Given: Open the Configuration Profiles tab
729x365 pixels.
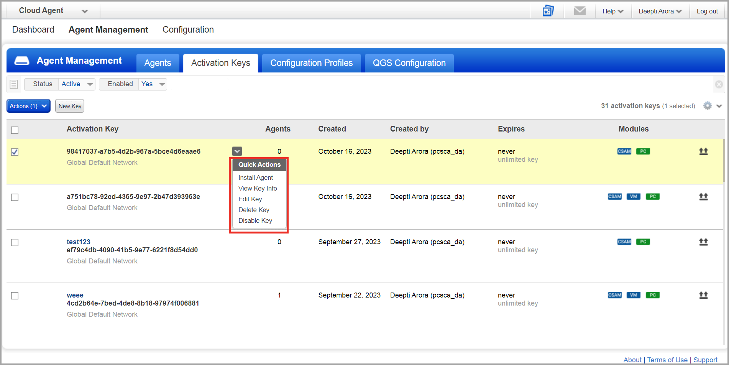Looking at the screenshot, I should (x=312, y=63).
